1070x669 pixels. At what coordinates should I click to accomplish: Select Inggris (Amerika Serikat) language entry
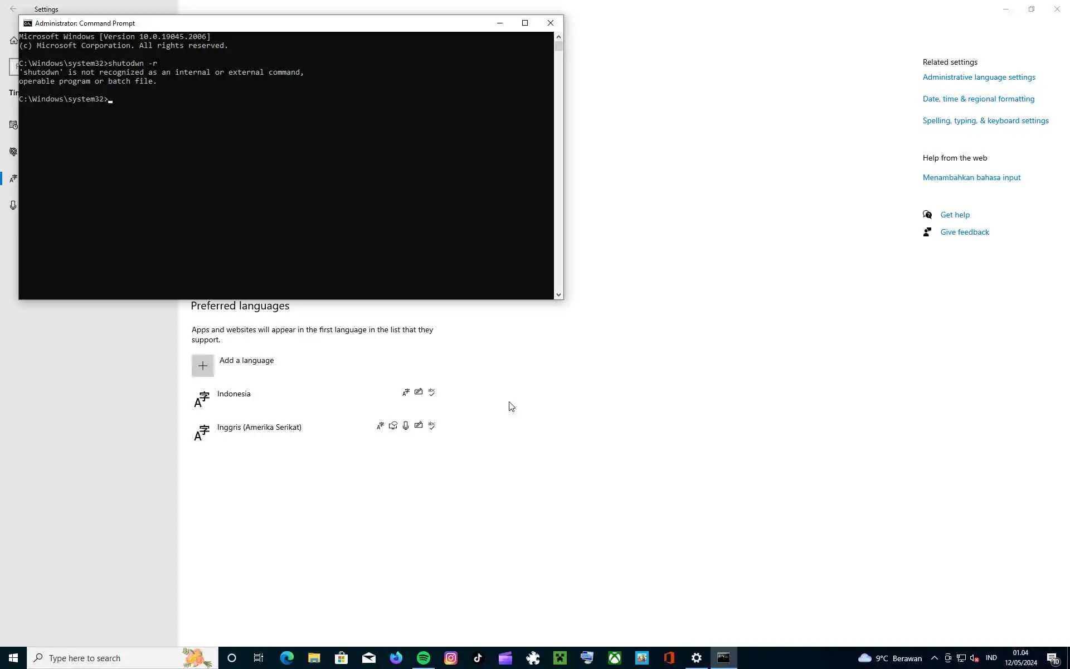(259, 428)
